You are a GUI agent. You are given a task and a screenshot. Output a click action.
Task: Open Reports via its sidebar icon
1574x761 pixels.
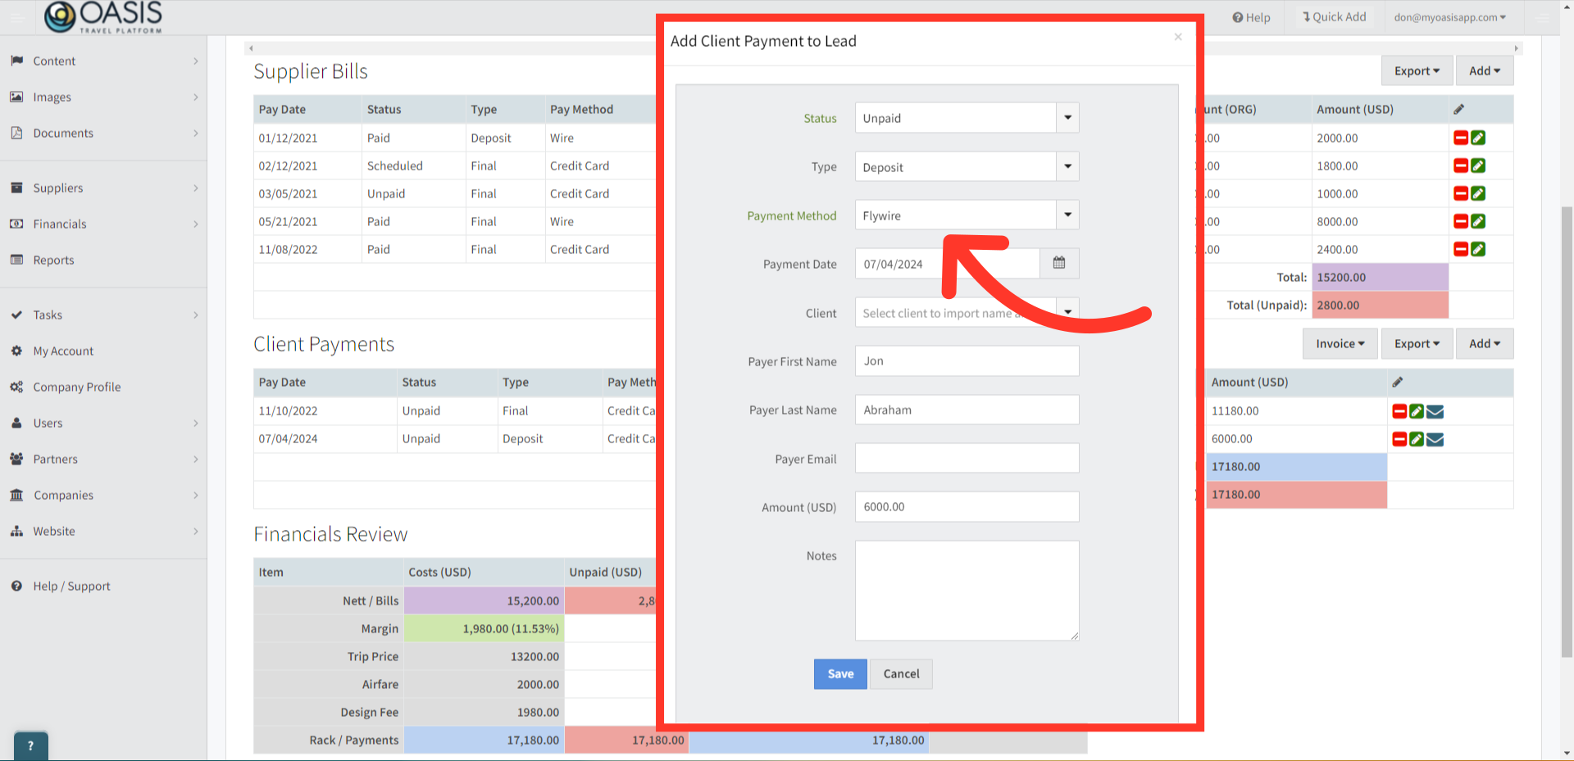point(17,260)
